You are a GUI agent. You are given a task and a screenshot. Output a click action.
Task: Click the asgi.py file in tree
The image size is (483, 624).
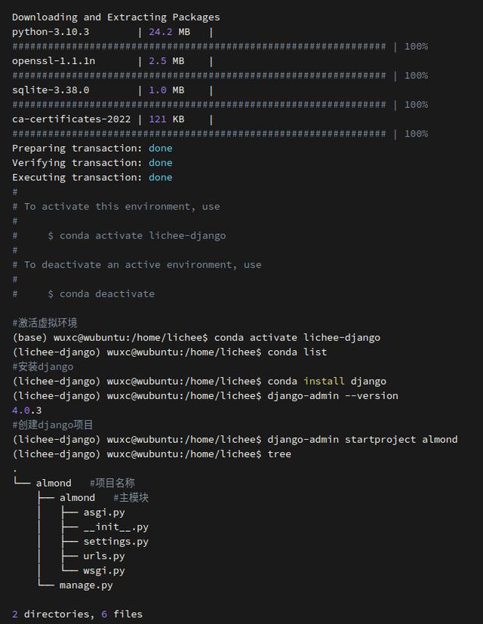pos(103,512)
